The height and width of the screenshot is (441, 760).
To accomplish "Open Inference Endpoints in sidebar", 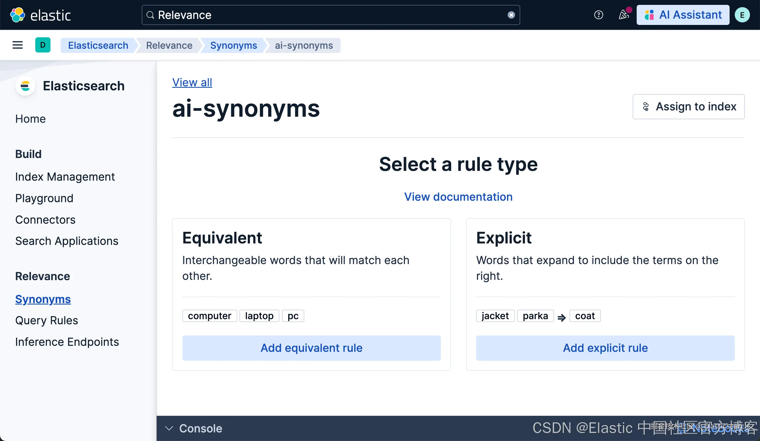I will [x=67, y=342].
